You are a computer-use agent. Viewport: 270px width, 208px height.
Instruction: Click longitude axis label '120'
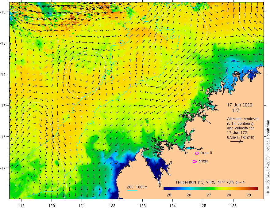(x=52, y=206)
